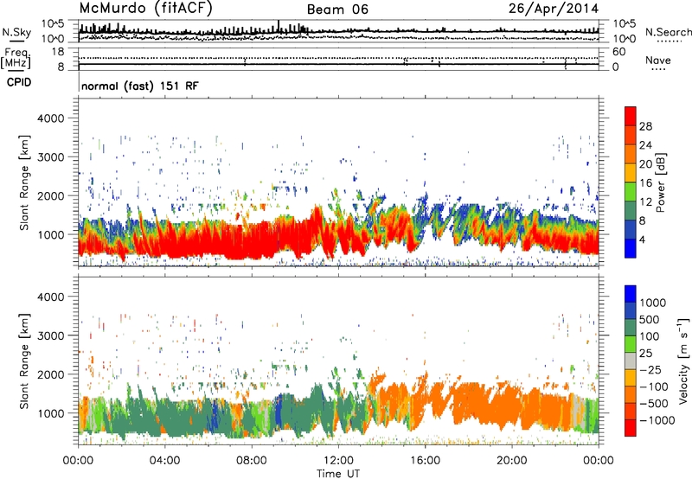Image resolution: width=692 pixels, height=479 pixels.
Task: Click the 1000 tick on the velocity panel
Action: coord(50,413)
